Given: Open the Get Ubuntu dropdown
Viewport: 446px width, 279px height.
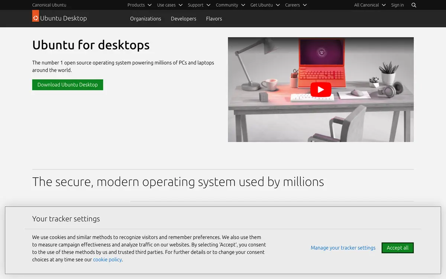Looking at the screenshot, I should (x=265, y=5).
